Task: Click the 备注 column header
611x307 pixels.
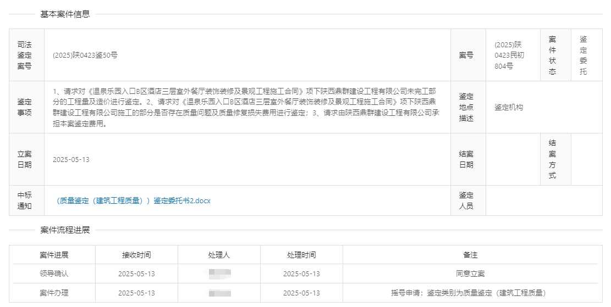Action: [470, 255]
